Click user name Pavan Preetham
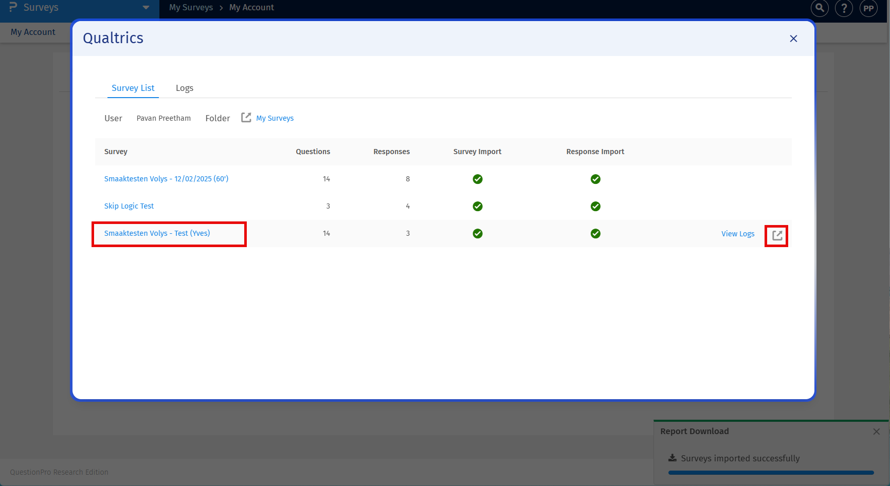This screenshot has height=486, width=890. 164,118
